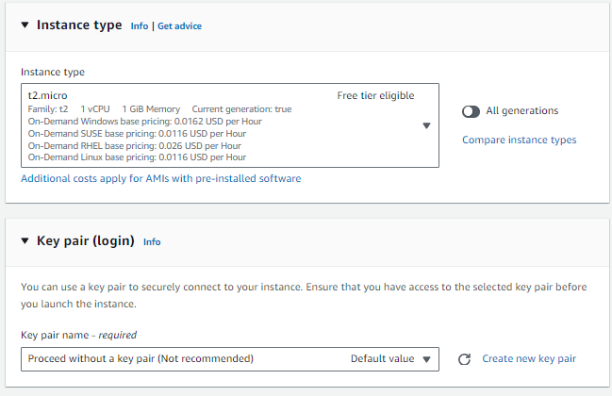Image resolution: width=612 pixels, height=396 pixels.
Task: Collapse the Key pair (login) section triangle
Action: coord(25,240)
